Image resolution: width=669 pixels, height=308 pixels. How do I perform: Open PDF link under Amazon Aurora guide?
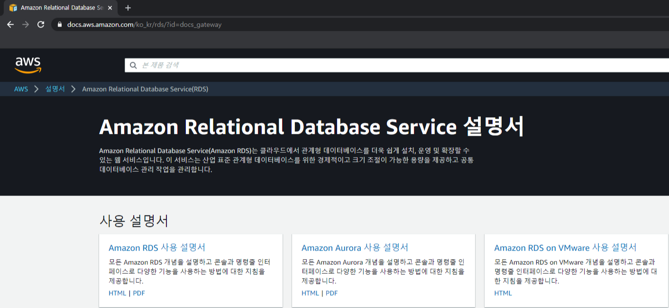(332, 293)
